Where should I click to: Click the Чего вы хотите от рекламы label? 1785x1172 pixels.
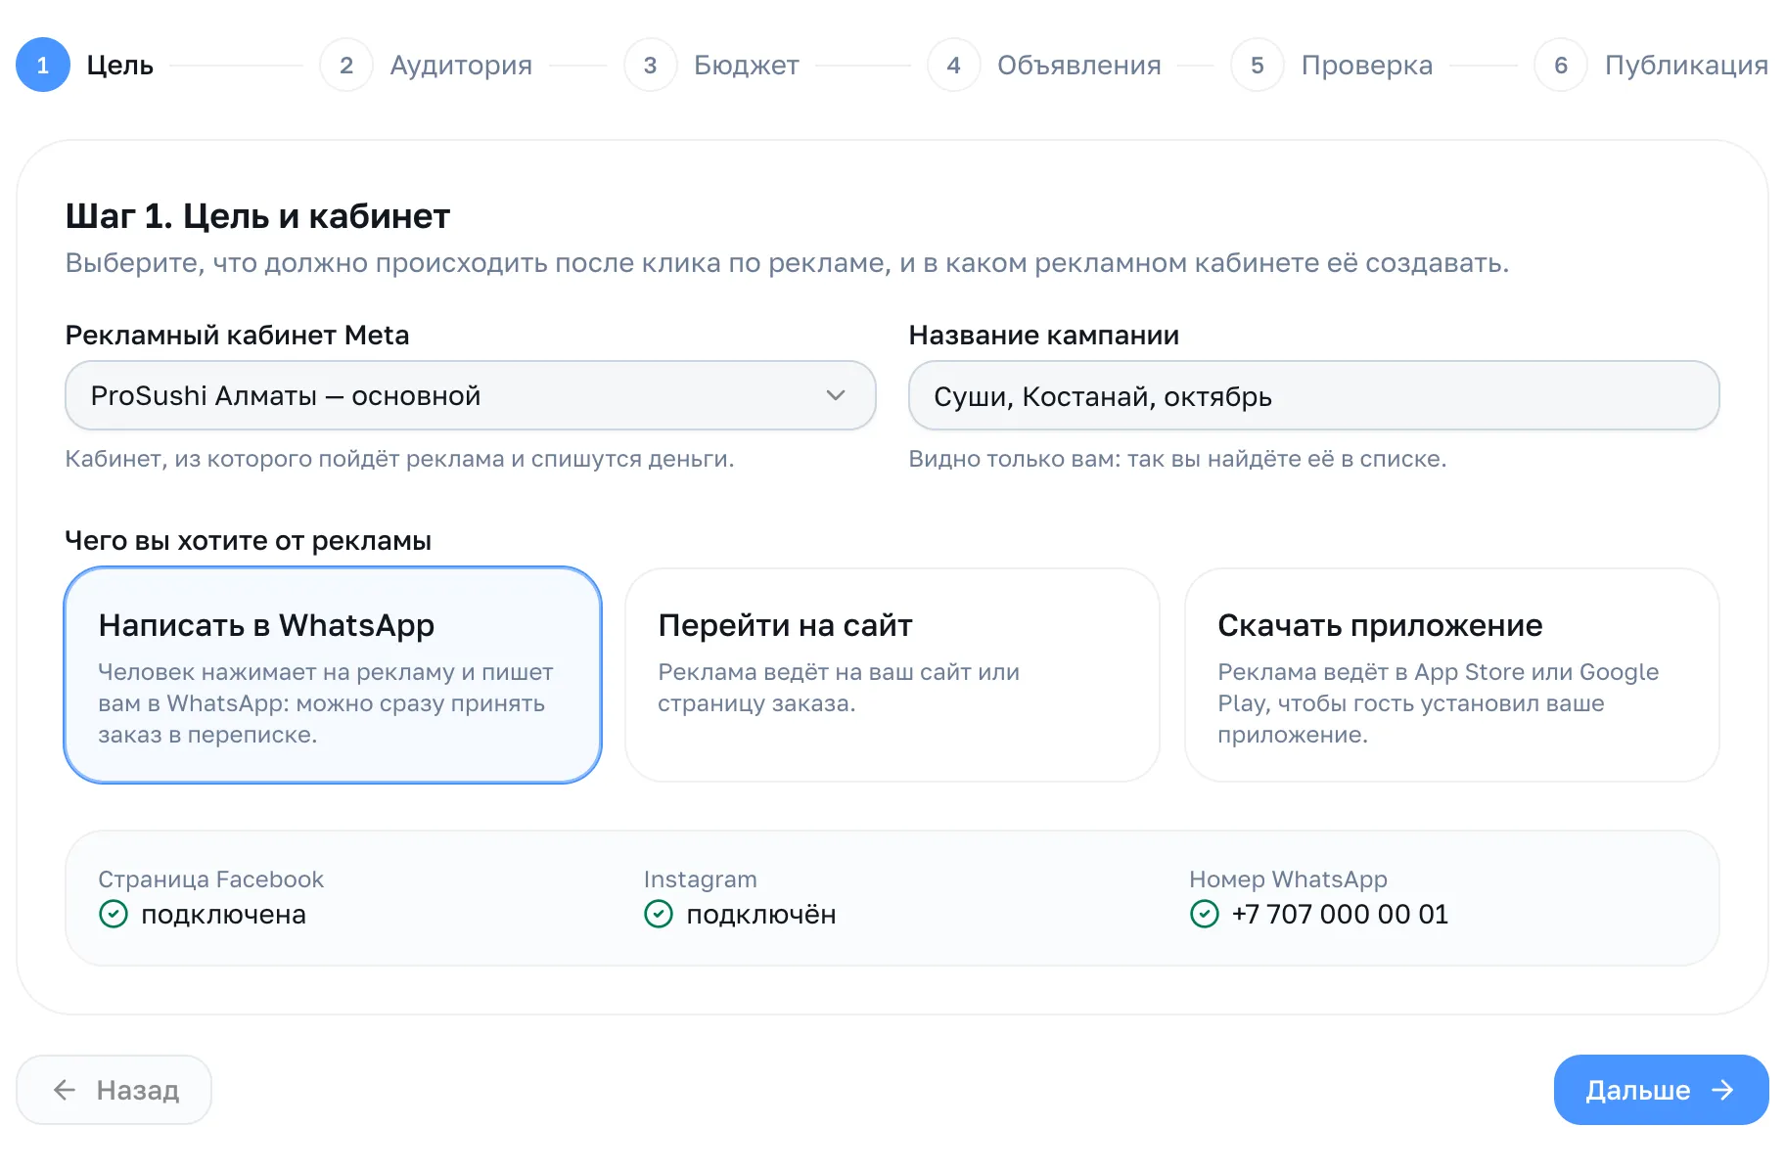point(249,540)
